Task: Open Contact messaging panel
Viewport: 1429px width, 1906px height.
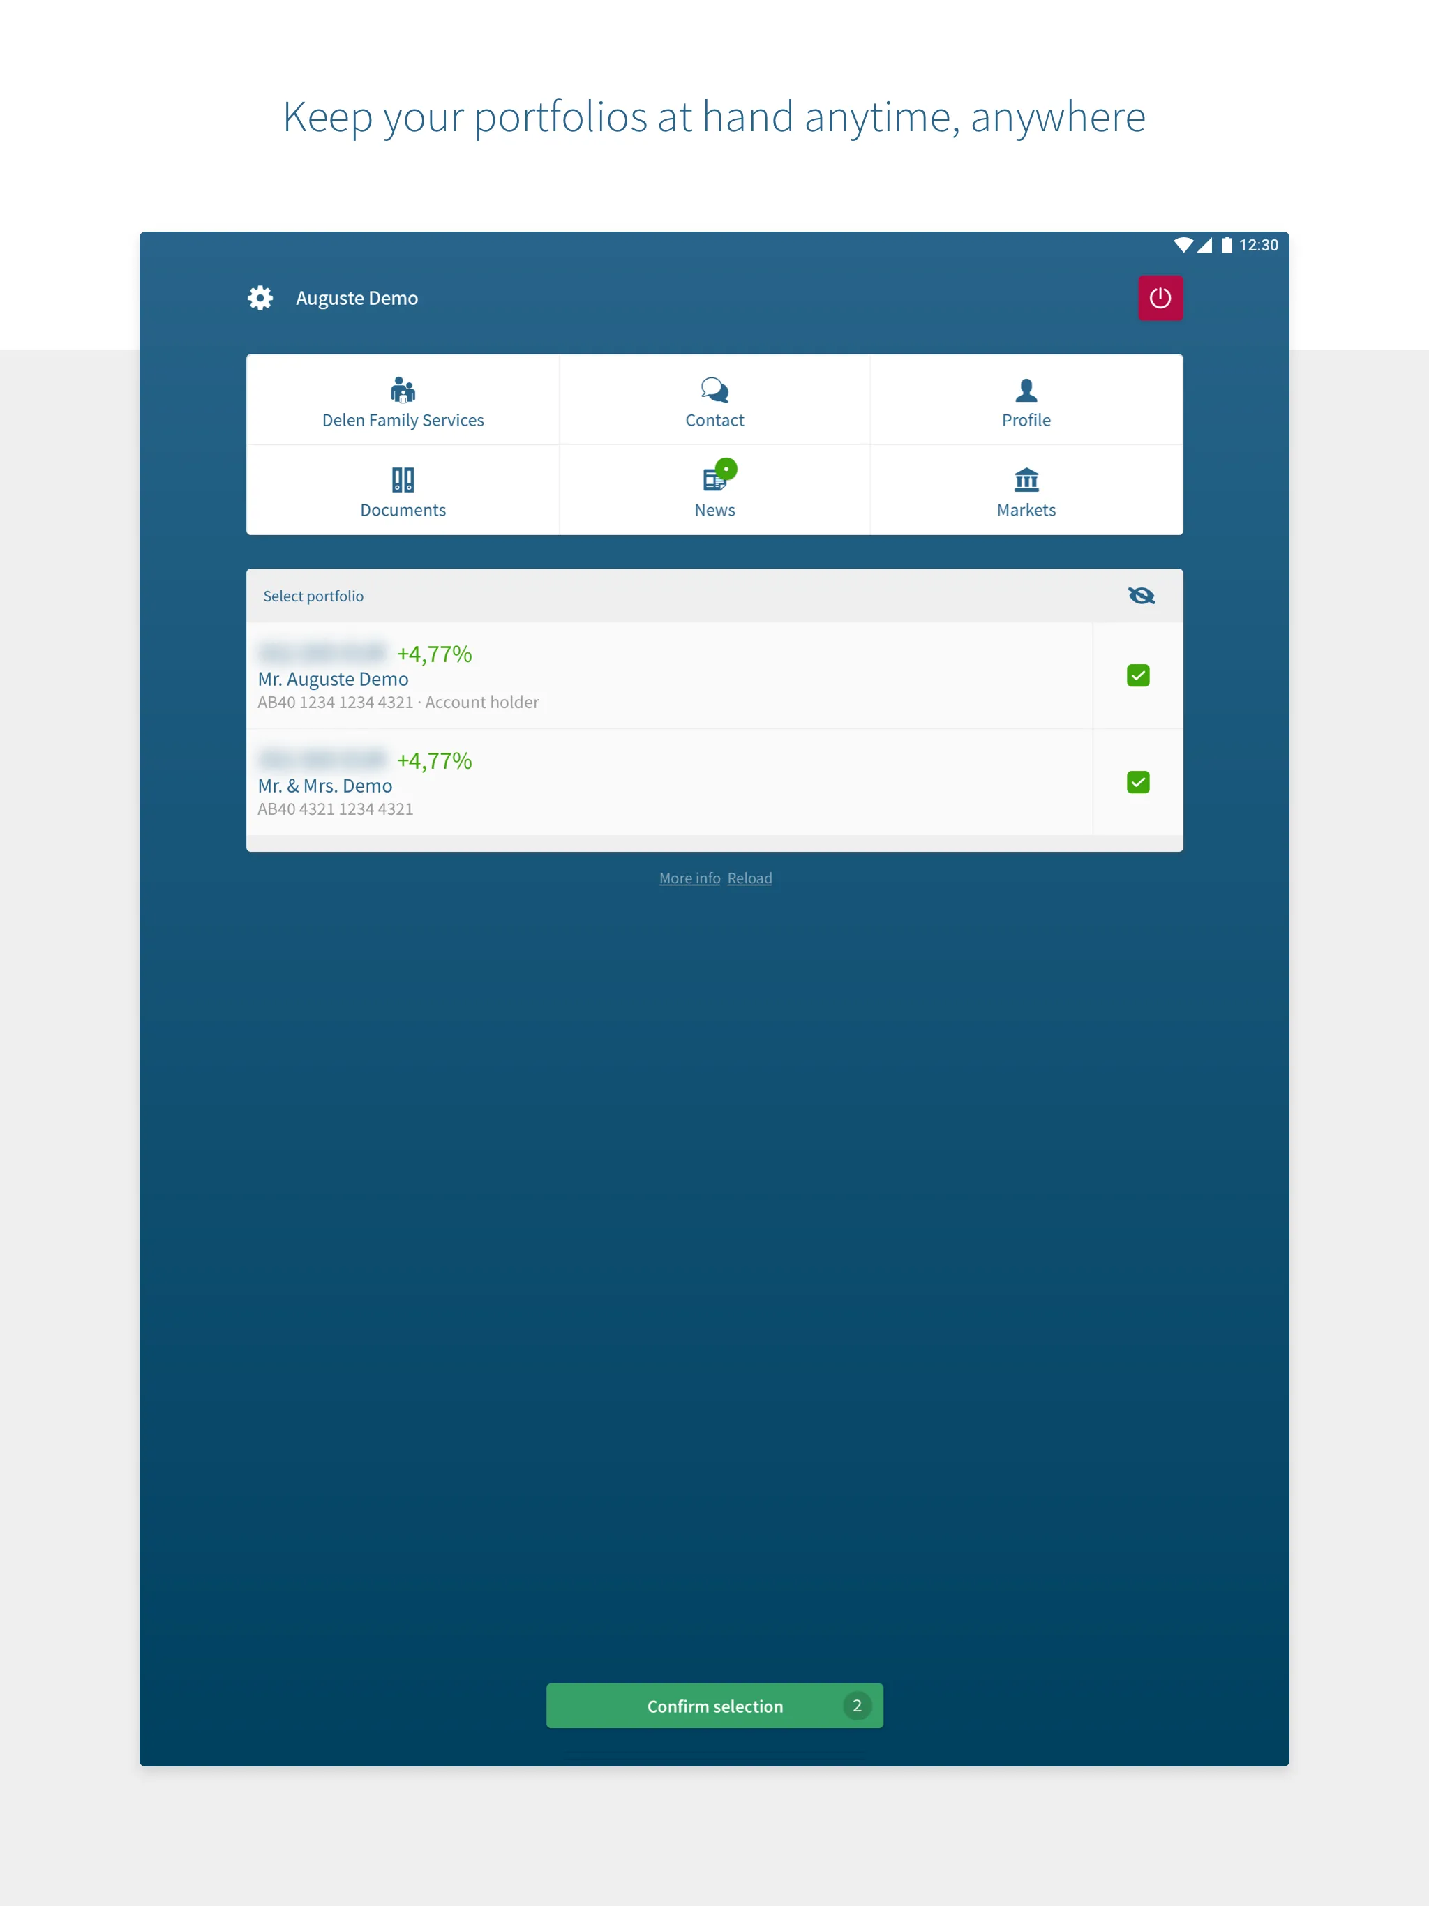Action: pyautogui.click(x=714, y=399)
